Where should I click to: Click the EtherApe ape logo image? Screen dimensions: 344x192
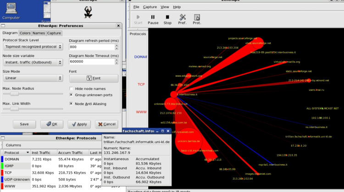point(88,12)
